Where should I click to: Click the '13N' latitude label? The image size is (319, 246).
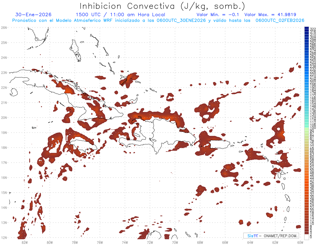pos(4,222)
